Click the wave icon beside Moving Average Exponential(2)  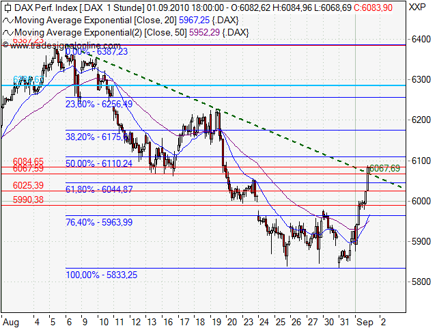[x=8, y=33]
